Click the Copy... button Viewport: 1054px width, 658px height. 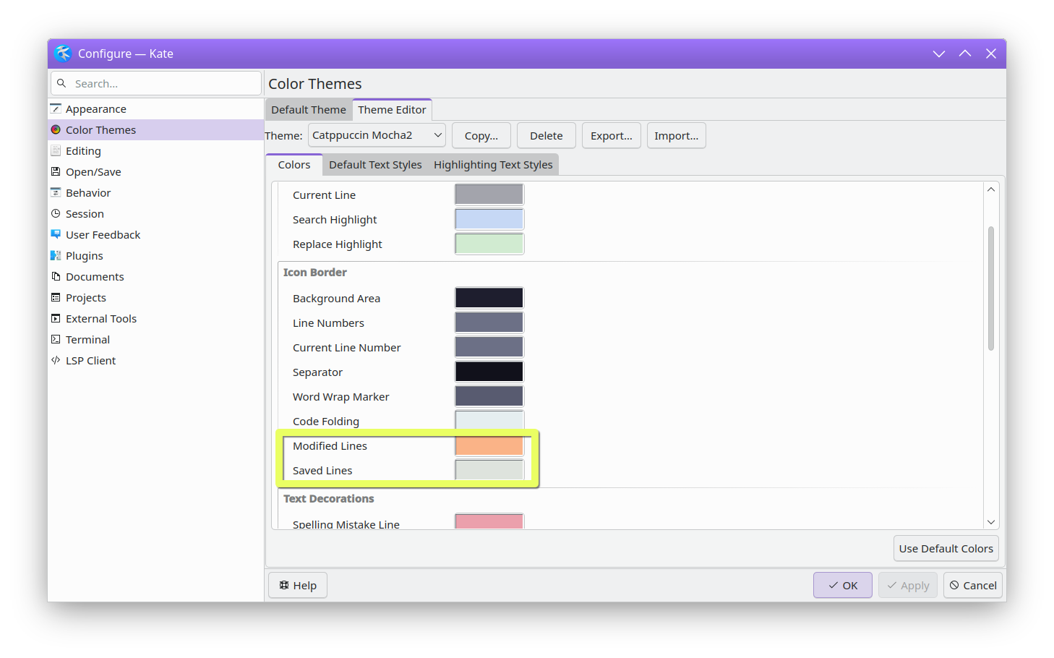[x=481, y=135]
